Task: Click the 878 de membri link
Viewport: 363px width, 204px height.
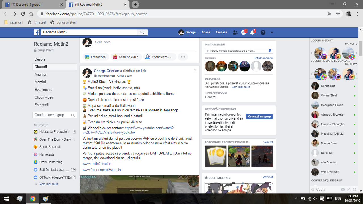Action: [263, 58]
